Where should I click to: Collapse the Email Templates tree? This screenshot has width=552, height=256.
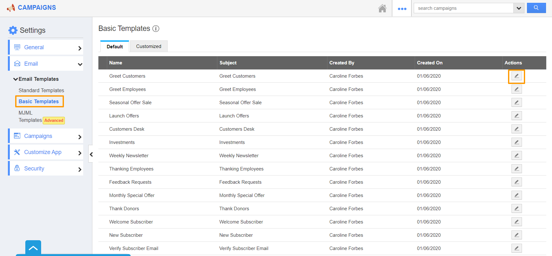tap(16, 79)
